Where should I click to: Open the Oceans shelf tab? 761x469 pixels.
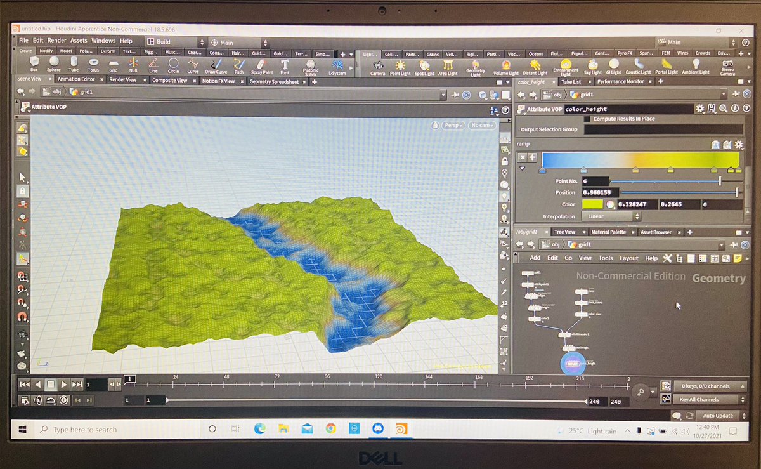[x=536, y=54]
